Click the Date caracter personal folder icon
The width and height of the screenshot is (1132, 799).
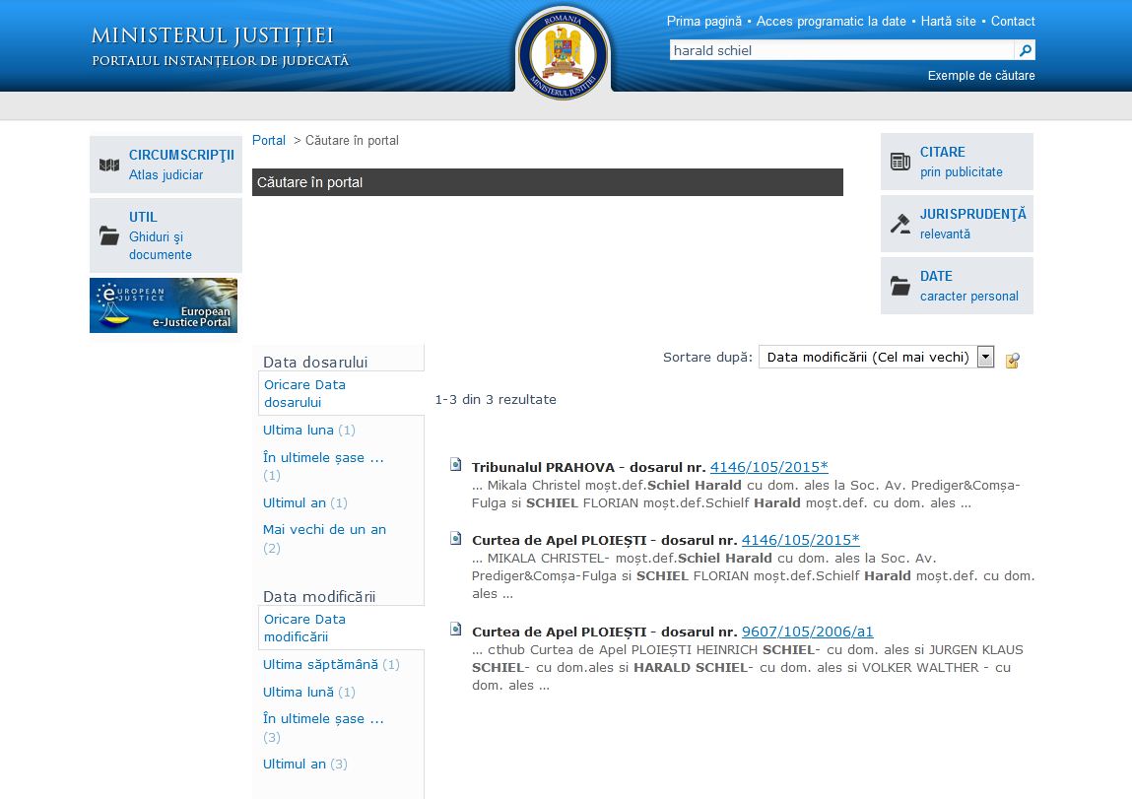(900, 286)
